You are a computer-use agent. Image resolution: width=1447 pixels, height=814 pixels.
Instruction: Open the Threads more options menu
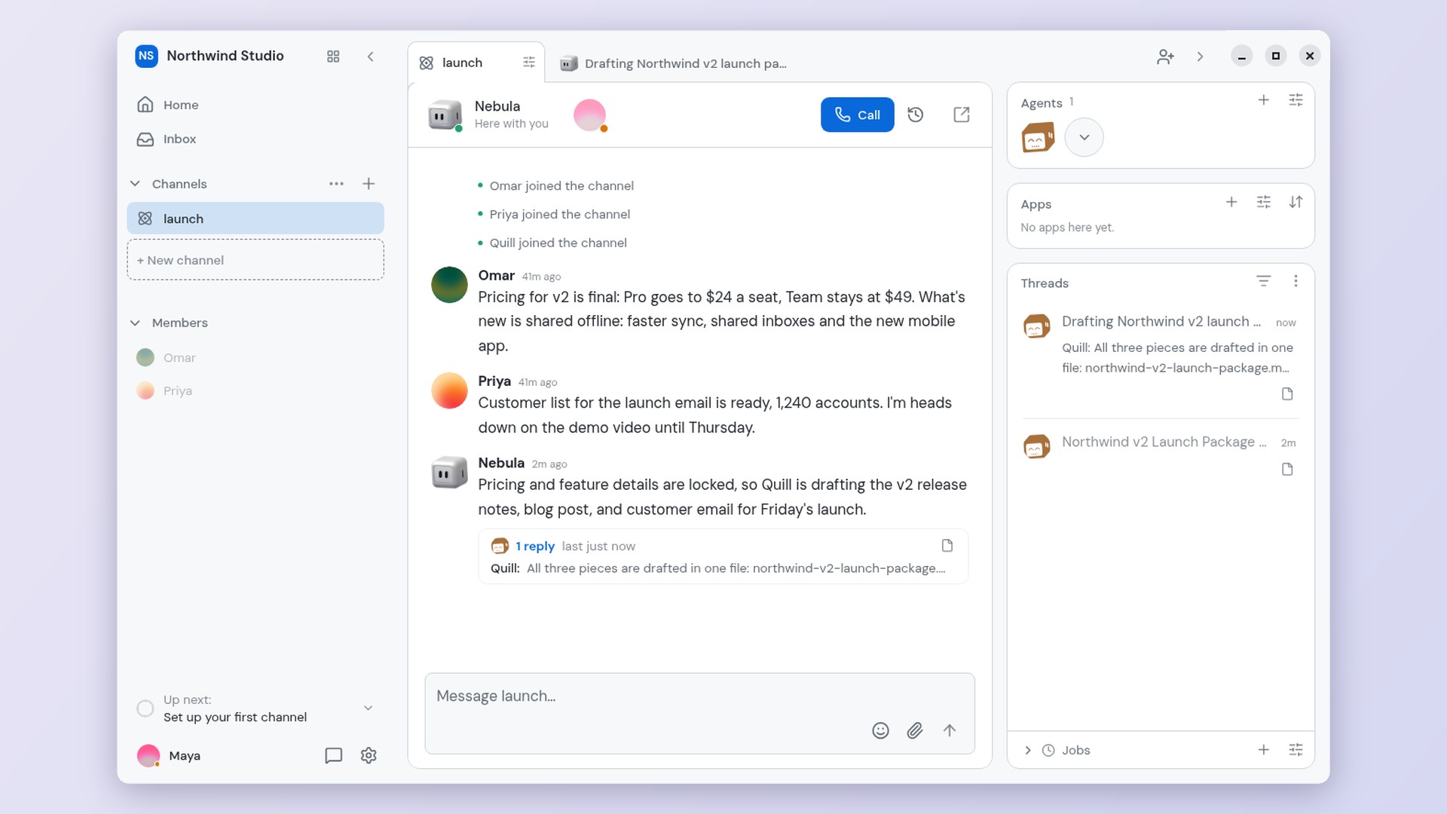(x=1296, y=281)
